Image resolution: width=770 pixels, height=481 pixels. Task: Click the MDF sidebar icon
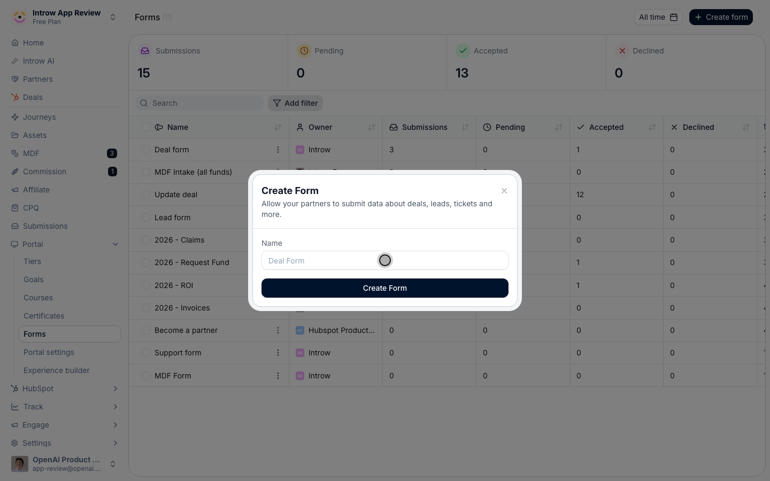[15, 153]
